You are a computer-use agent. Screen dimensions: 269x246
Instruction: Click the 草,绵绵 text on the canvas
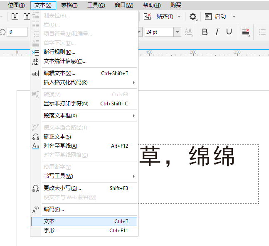187,156
